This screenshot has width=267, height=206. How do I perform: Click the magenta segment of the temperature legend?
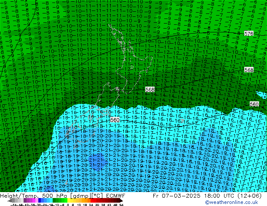34,201
